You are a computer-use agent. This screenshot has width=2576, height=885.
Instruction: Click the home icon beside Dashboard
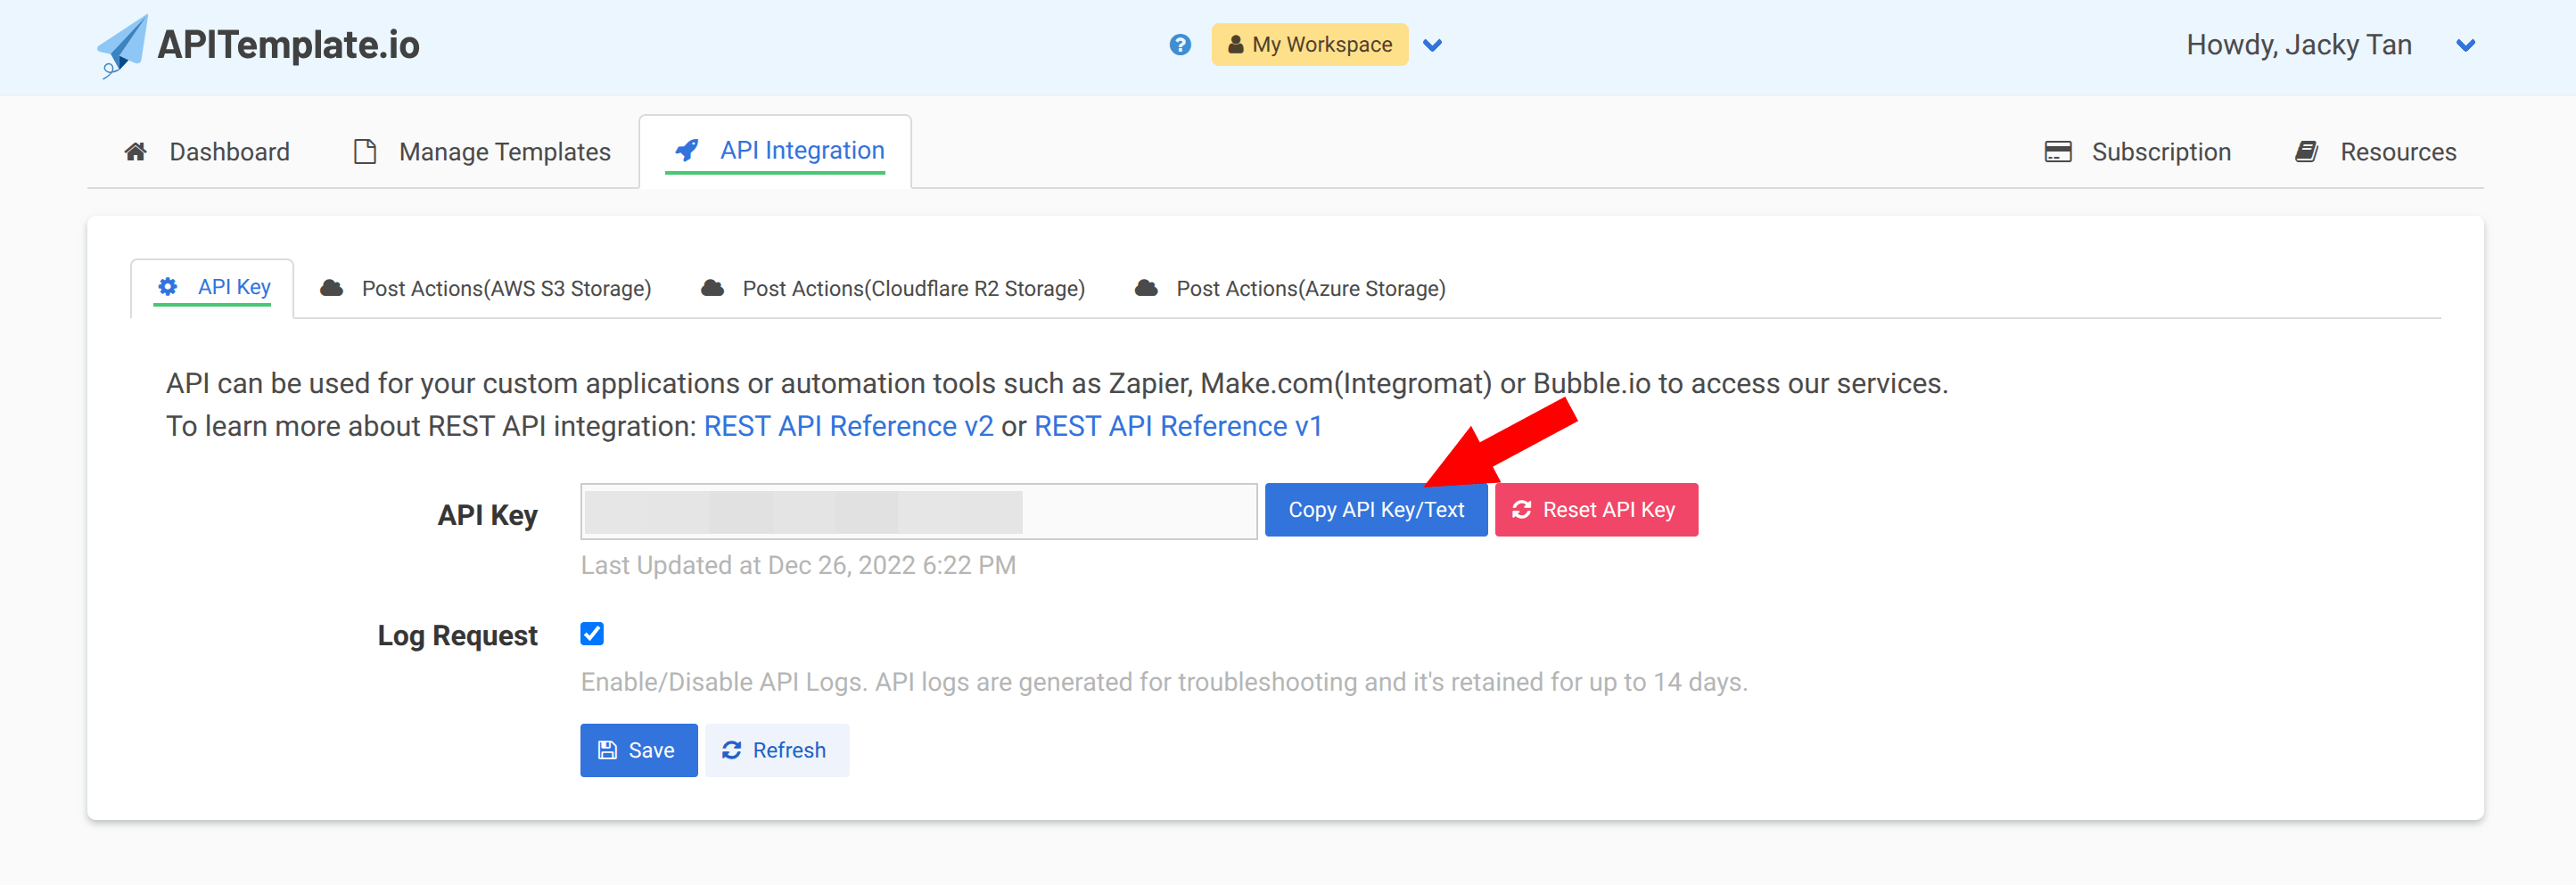click(136, 150)
